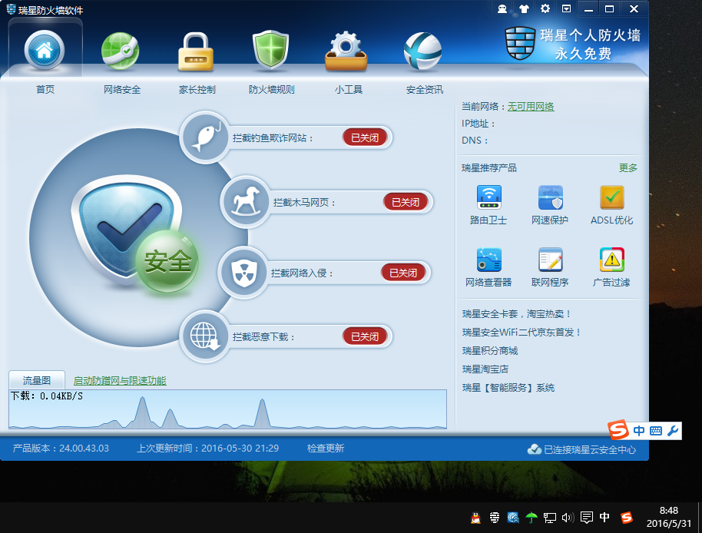The image size is (702, 533).
Task: Click the network intrusion radiation shield icon
Action: 243,273
